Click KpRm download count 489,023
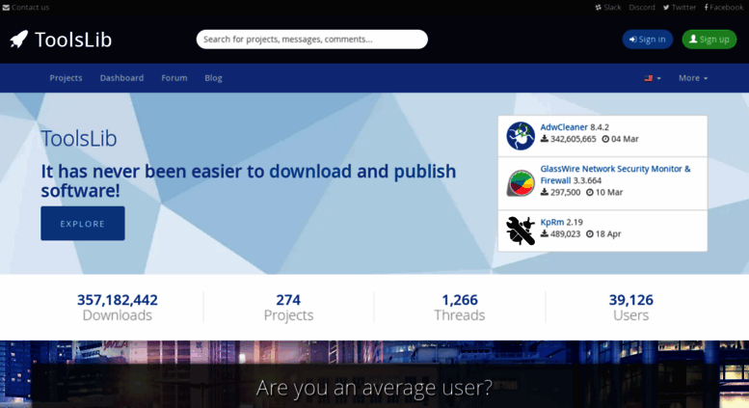Screen dimensions: 749x408 (x=560, y=233)
